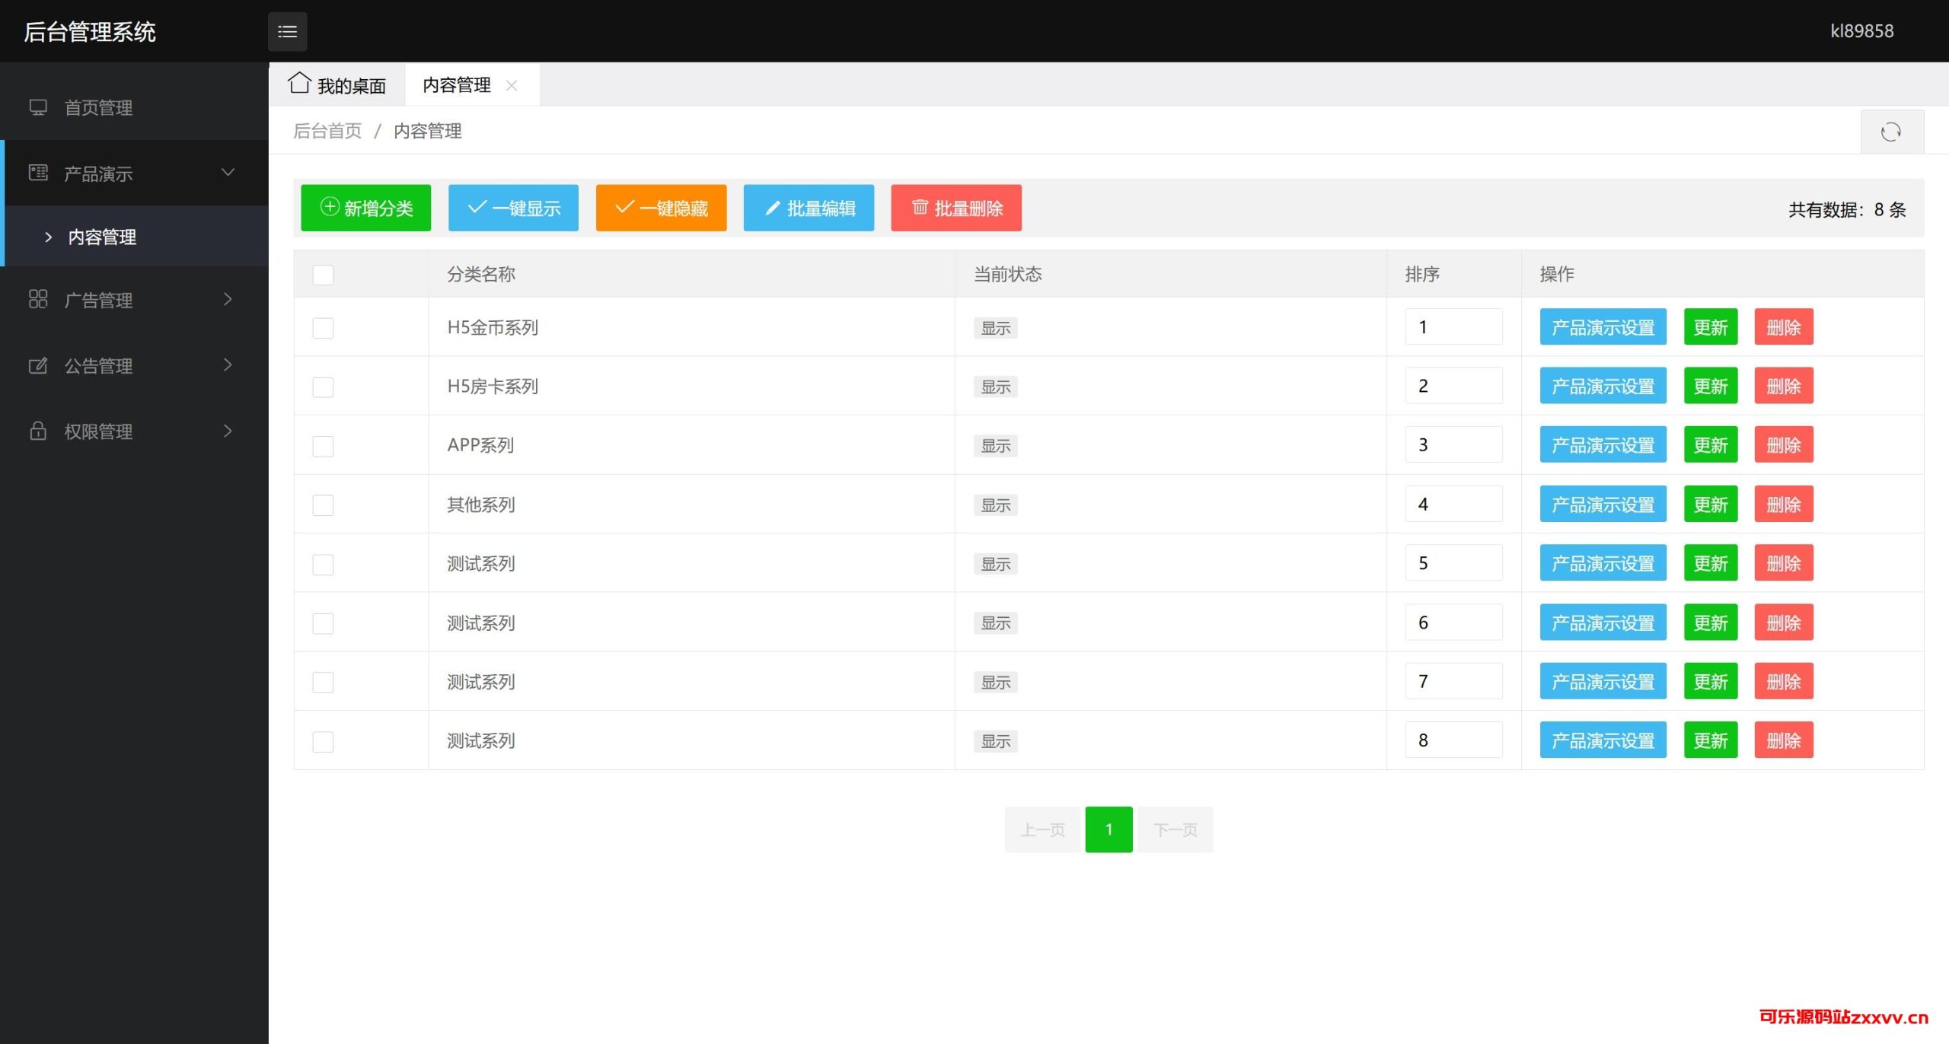Viewport: 1949px width, 1044px height.
Task: Toggle the select-all checkbox in table header
Action: (323, 275)
